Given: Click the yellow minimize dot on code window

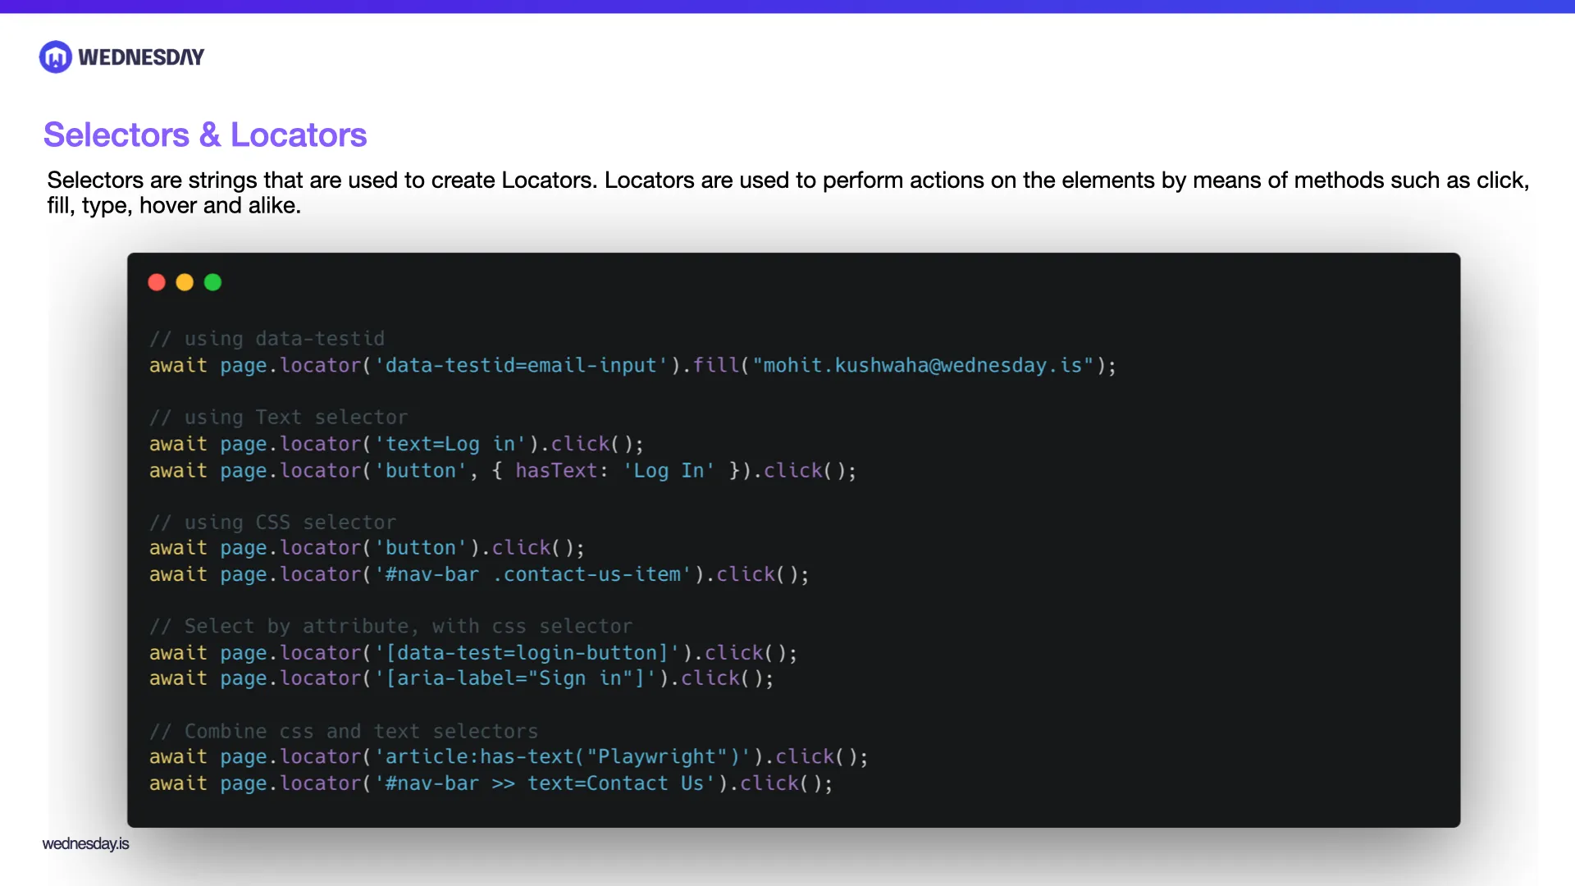Looking at the screenshot, I should (x=185, y=282).
